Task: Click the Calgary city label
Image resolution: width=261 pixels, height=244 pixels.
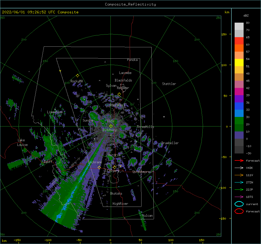Action: pos(113,171)
